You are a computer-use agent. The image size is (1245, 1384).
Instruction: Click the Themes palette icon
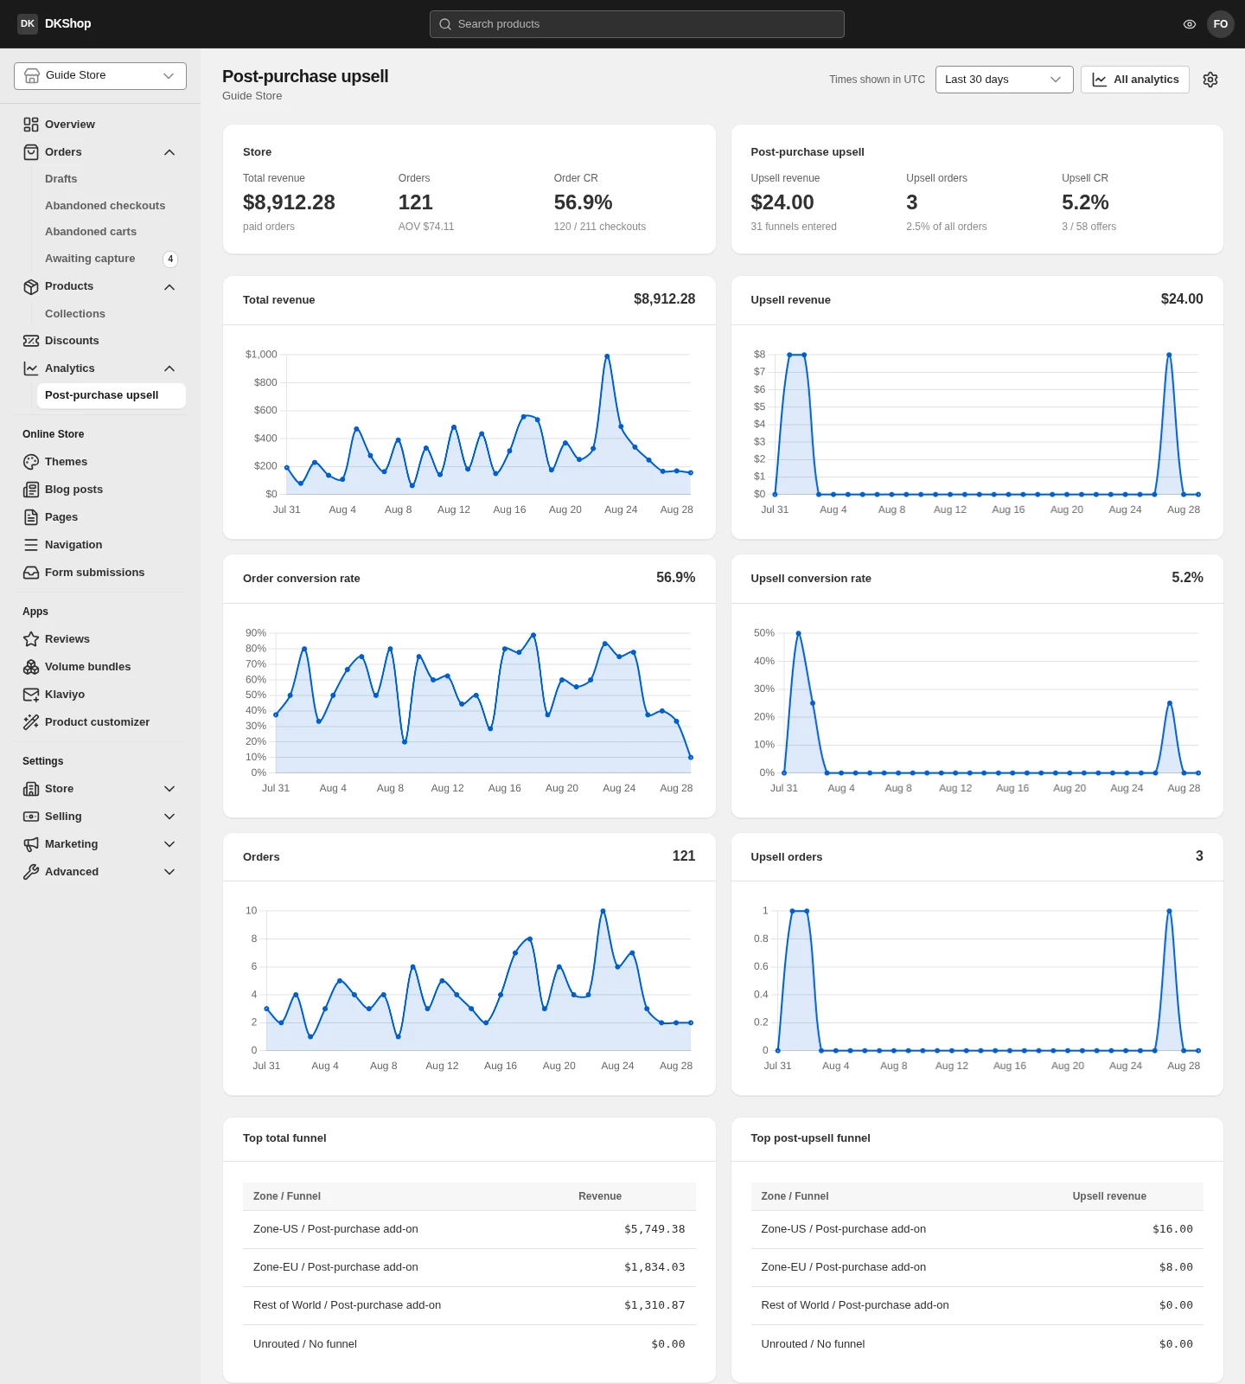coord(31,462)
